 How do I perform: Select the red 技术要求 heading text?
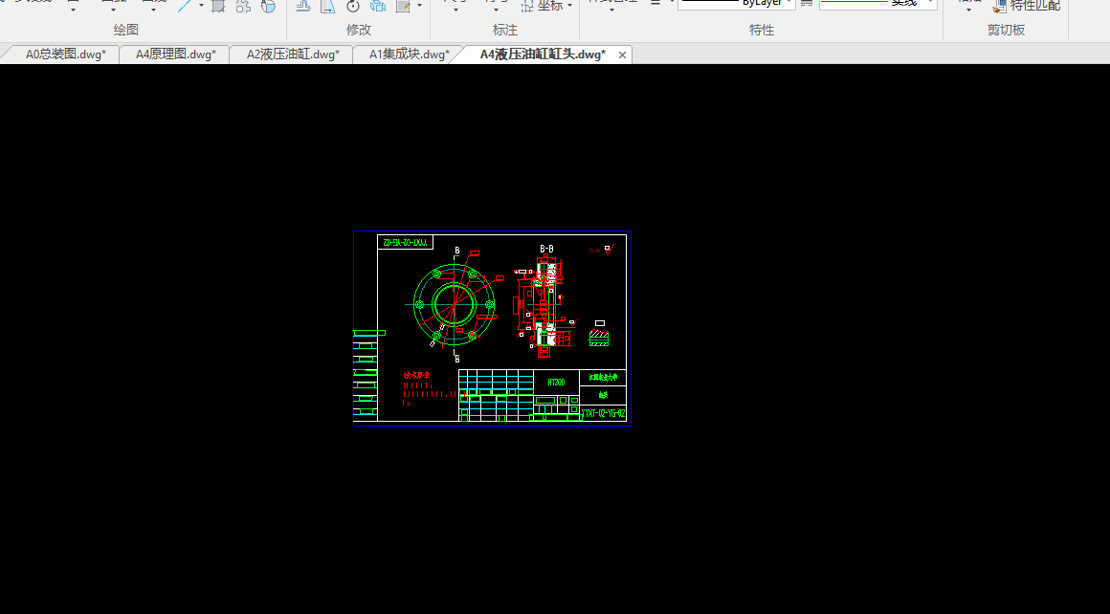point(417,375)
